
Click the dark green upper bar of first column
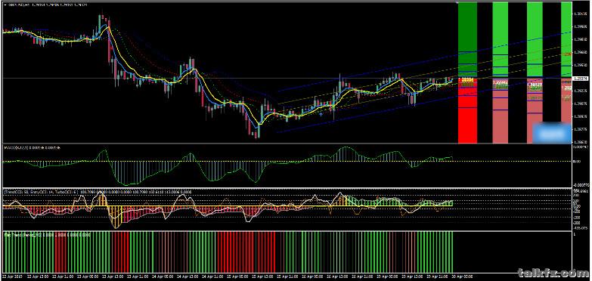tap(467, 39)
